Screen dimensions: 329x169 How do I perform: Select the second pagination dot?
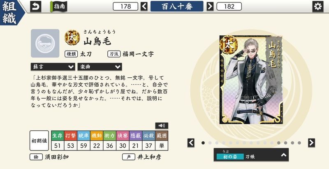coord(210,143)
